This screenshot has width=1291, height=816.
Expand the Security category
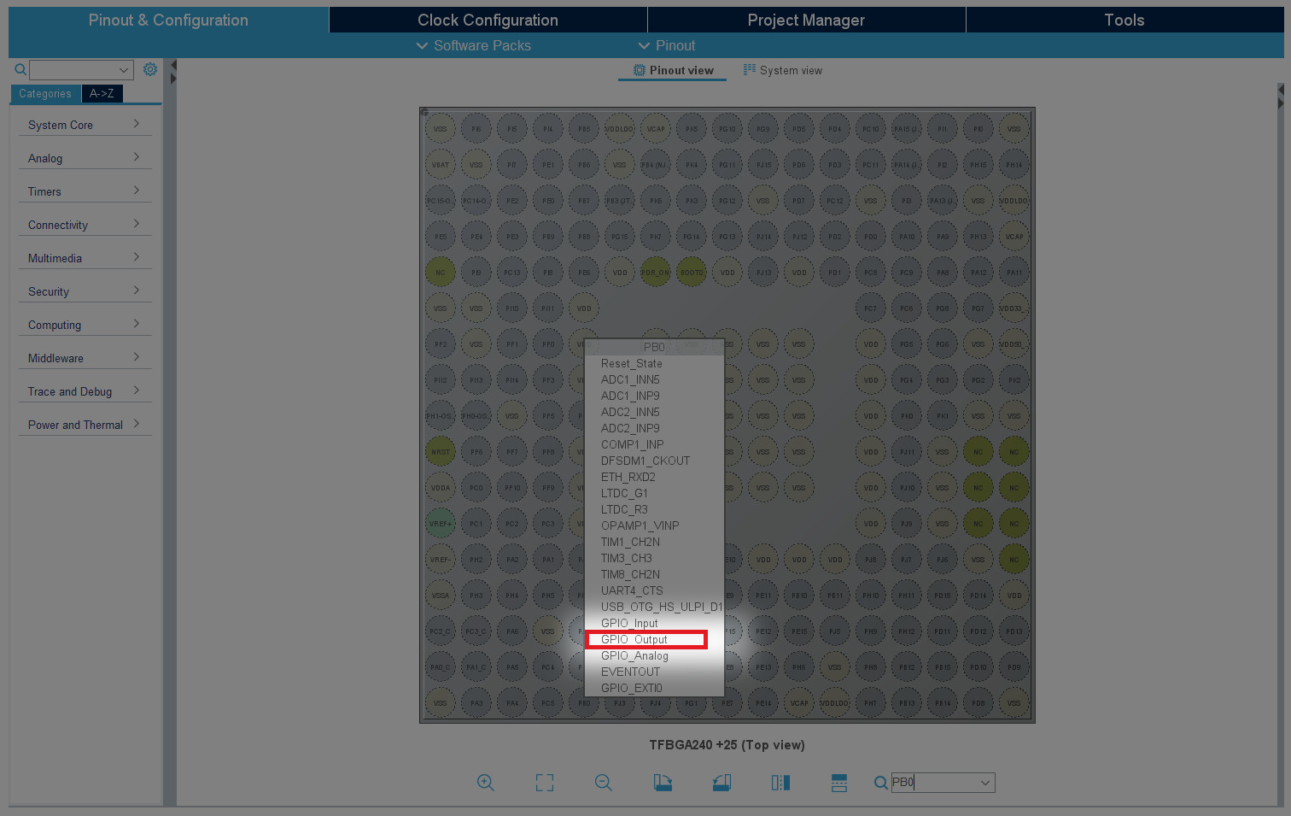pyautogui.click(x=85, y=291)
